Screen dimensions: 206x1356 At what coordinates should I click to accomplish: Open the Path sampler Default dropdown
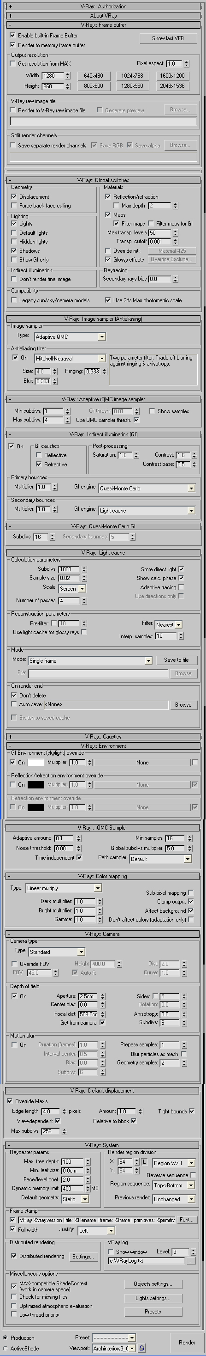(160, 859)
